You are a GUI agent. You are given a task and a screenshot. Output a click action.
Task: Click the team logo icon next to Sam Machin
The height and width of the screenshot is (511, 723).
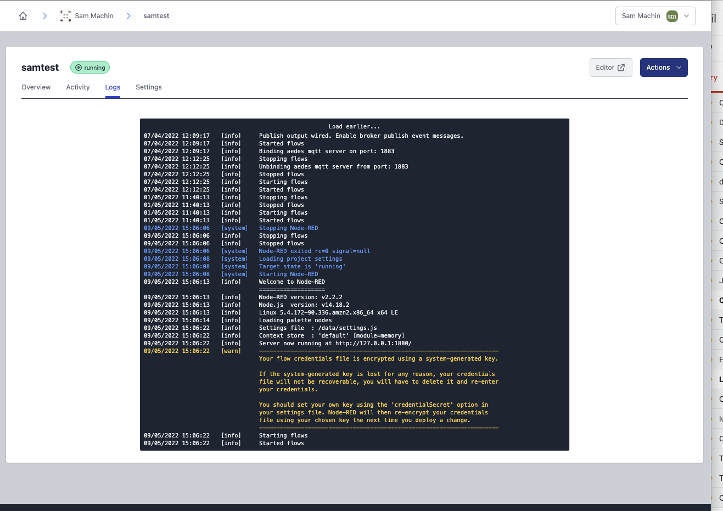pyautogui.click(x=65, y=16)
